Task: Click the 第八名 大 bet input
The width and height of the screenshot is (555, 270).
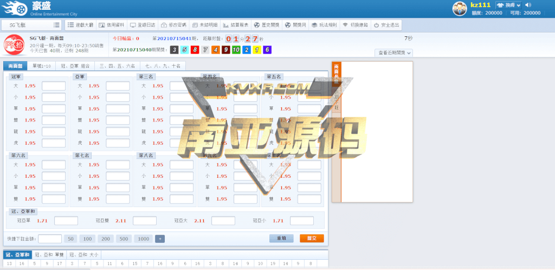Action: click(x=182, y=164)
